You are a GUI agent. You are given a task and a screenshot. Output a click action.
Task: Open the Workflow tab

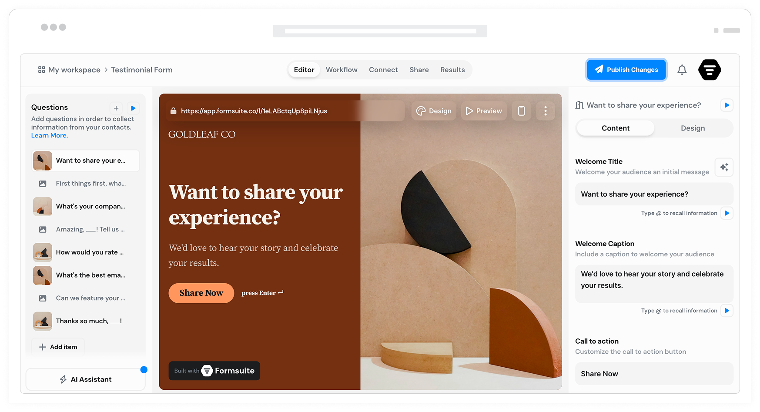[x=341, y=70]
